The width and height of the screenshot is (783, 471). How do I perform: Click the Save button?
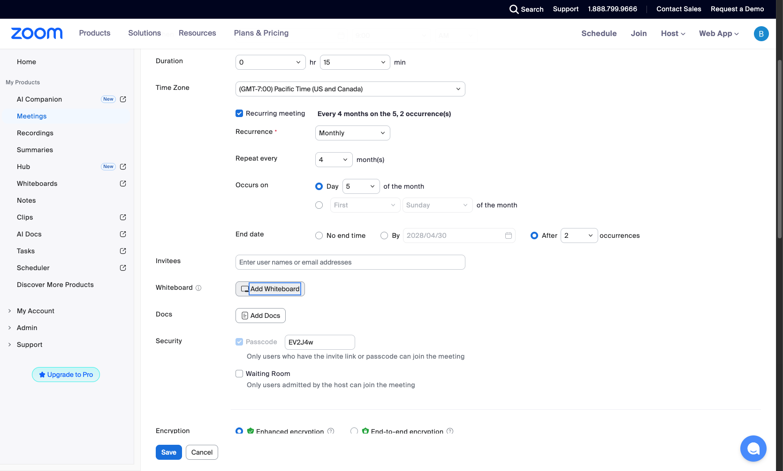pyautogui.click(x=169, y=452)
